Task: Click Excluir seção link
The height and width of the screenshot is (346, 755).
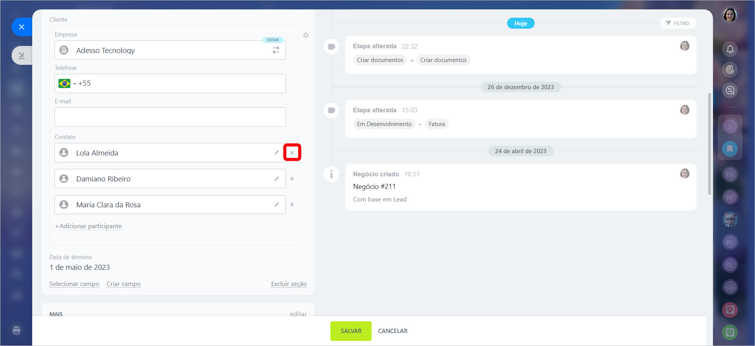Action: (x=289, y=284)
